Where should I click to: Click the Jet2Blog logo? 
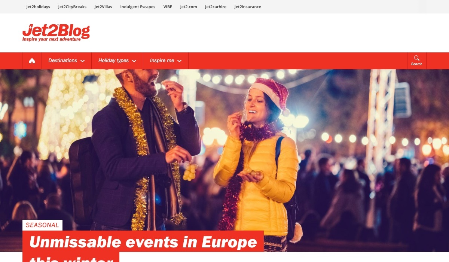point(56,33)
